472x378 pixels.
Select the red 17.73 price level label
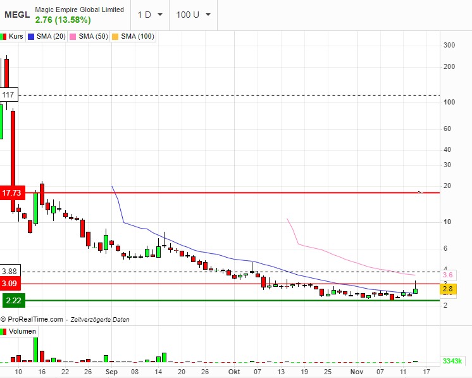click(x=12, y=192)
